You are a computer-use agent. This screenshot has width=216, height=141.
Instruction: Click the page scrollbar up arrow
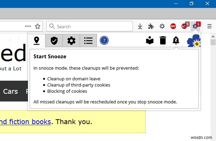213,37
